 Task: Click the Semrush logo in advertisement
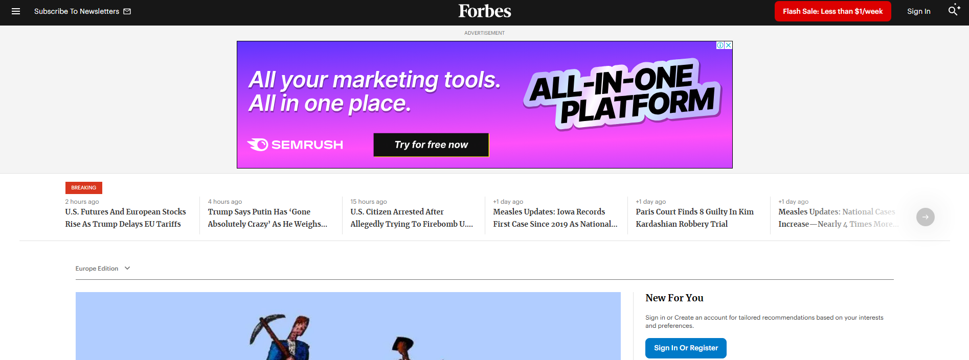point(295,145)
